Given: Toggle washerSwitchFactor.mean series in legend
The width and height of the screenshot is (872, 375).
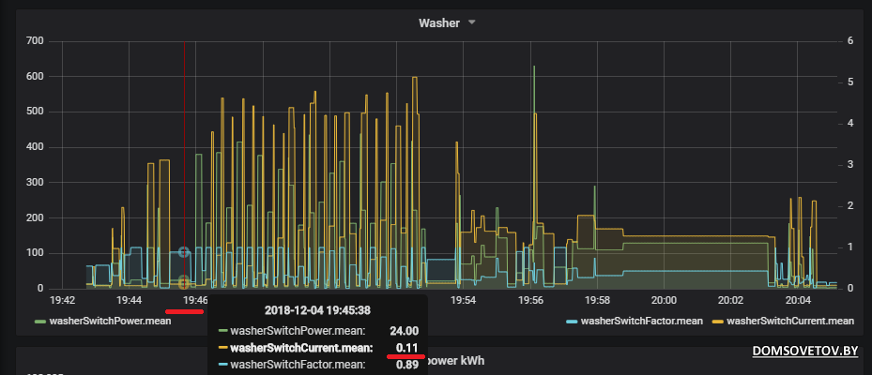Looking at the screenshot, I should pyautogui.click(x=641, y=322).
